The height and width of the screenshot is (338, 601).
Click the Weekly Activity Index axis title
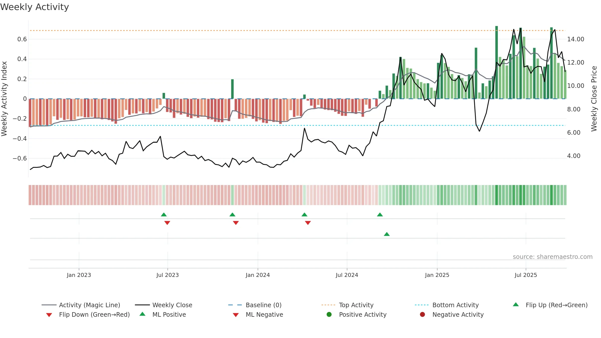pyautogui.click(x=4, y=99)
